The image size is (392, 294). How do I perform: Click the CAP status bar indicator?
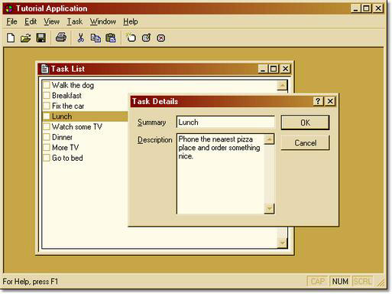(317, 281)
